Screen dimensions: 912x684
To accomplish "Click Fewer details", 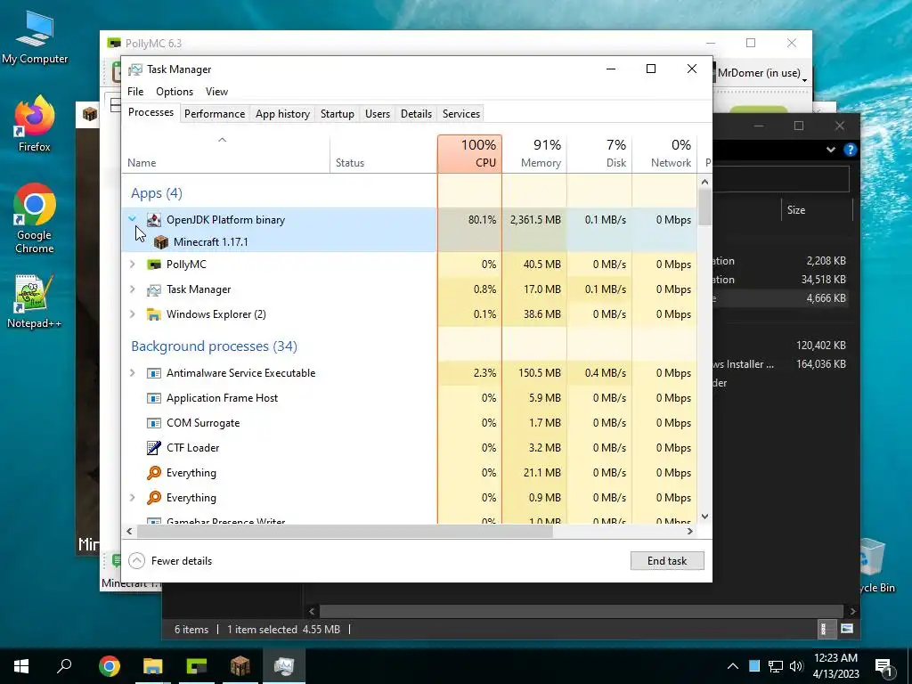I will click(170, 561).
